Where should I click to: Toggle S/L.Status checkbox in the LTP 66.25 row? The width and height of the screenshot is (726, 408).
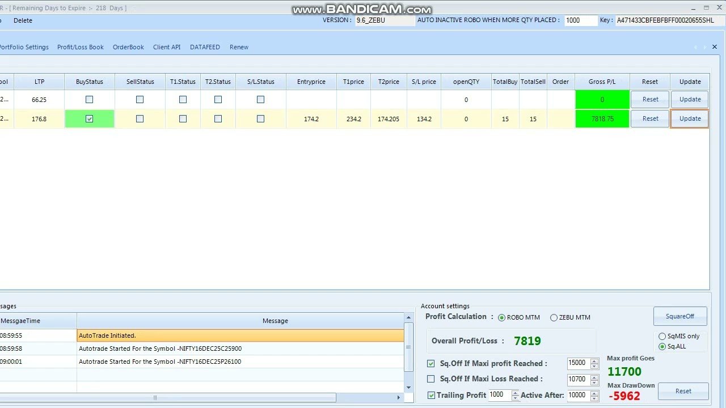[260, 99]
